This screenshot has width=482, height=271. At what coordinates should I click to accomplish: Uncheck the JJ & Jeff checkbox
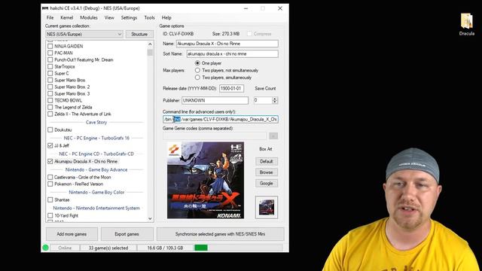pyautogui.click(x=50, y=145)
